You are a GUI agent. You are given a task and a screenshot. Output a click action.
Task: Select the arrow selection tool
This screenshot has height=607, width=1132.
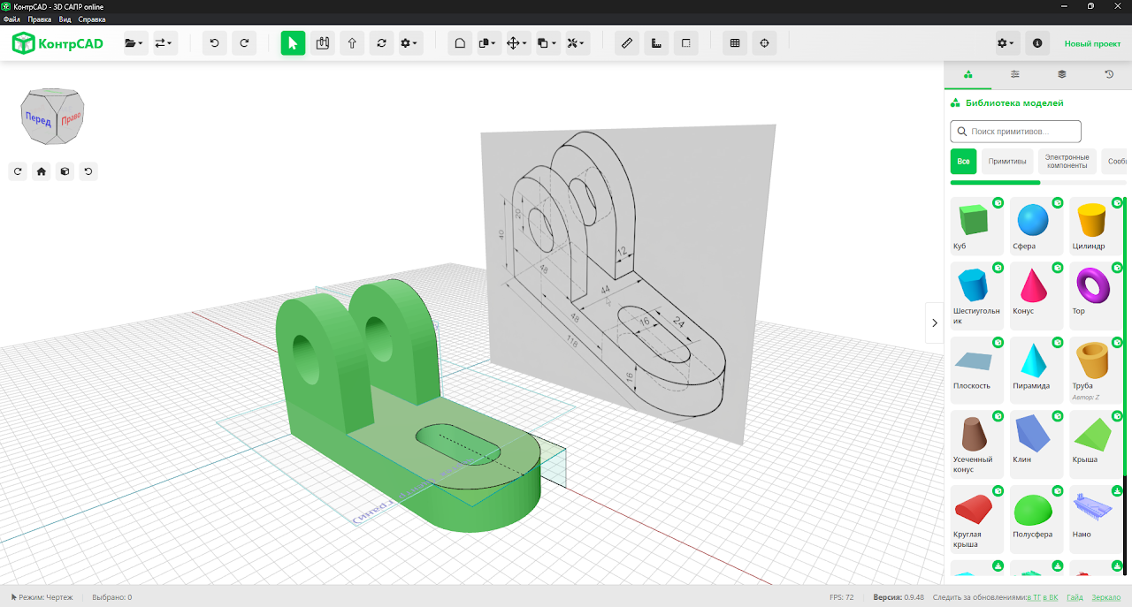(x=294, y=43)
